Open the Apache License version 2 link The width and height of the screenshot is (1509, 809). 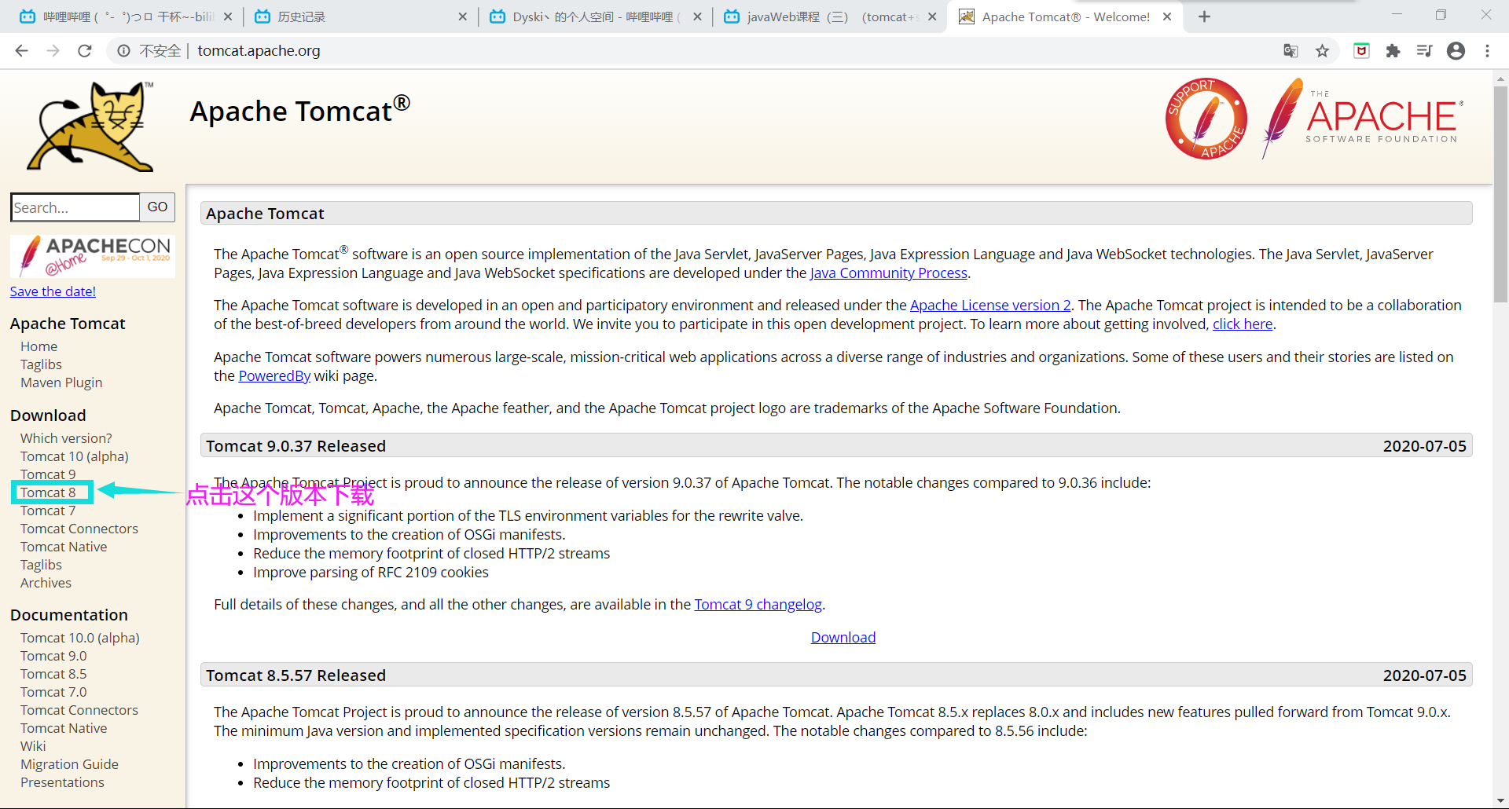click(x=990, y=306)
